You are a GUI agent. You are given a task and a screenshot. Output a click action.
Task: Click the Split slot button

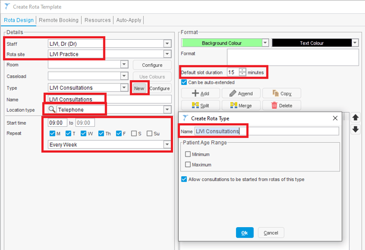200,106
